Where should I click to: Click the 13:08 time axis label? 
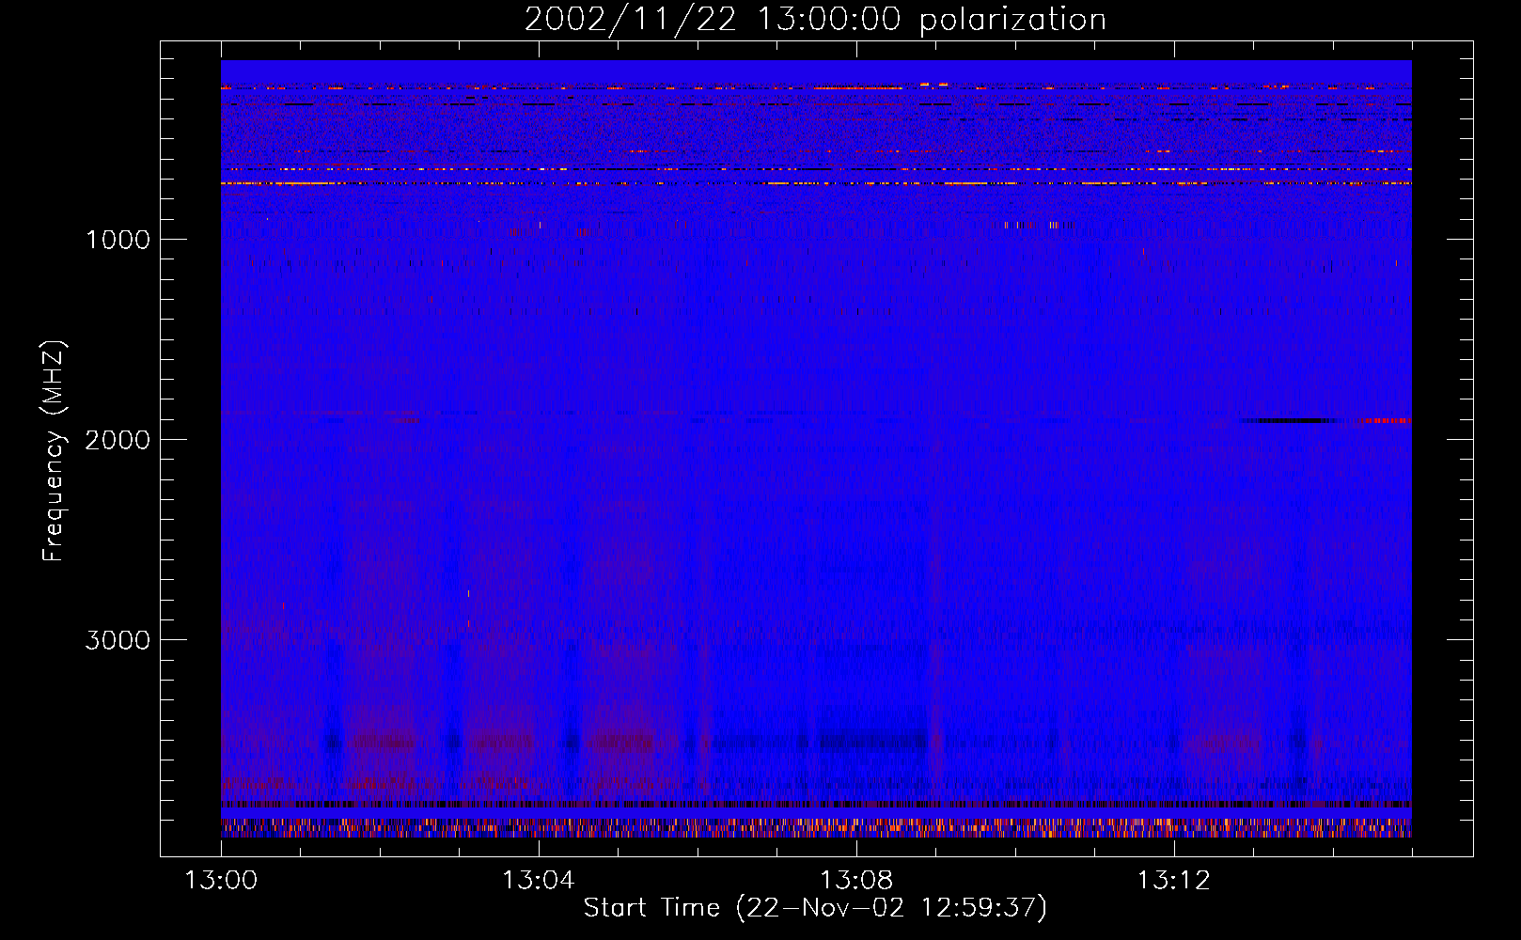pos(856,881)
